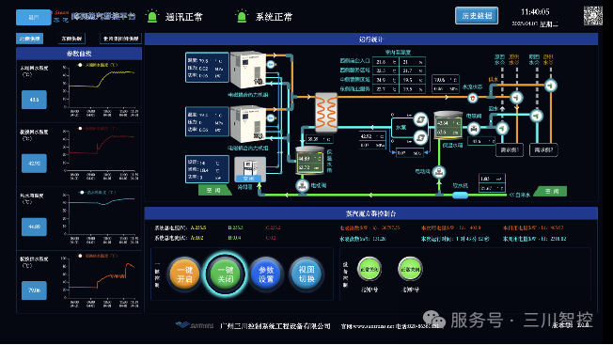Click the red flow status indicator on orange pipe
Screen dimensions: 613x345
click(473, 98)
